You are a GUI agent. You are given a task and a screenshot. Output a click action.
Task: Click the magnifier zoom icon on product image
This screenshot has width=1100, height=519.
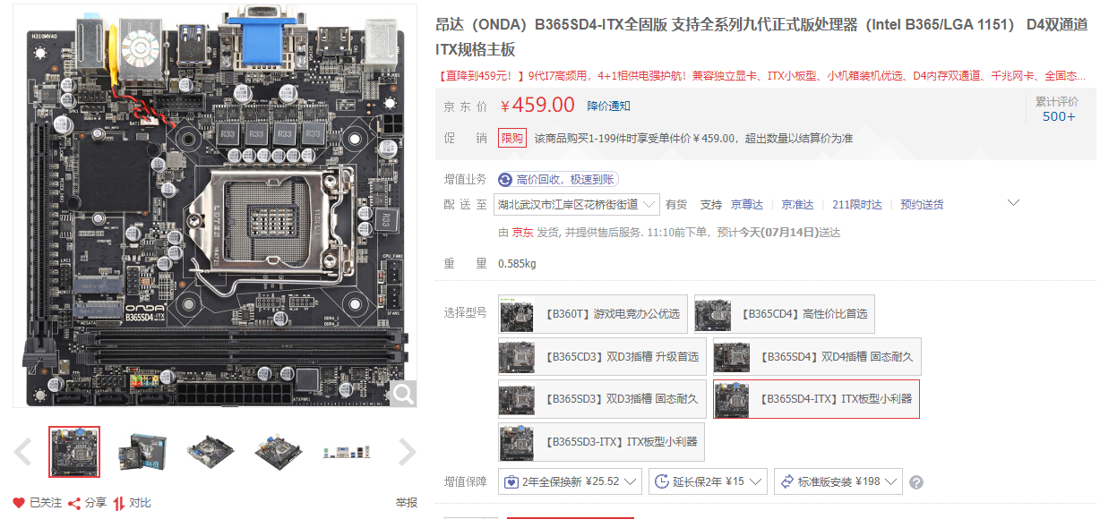[x=404, y=393]
